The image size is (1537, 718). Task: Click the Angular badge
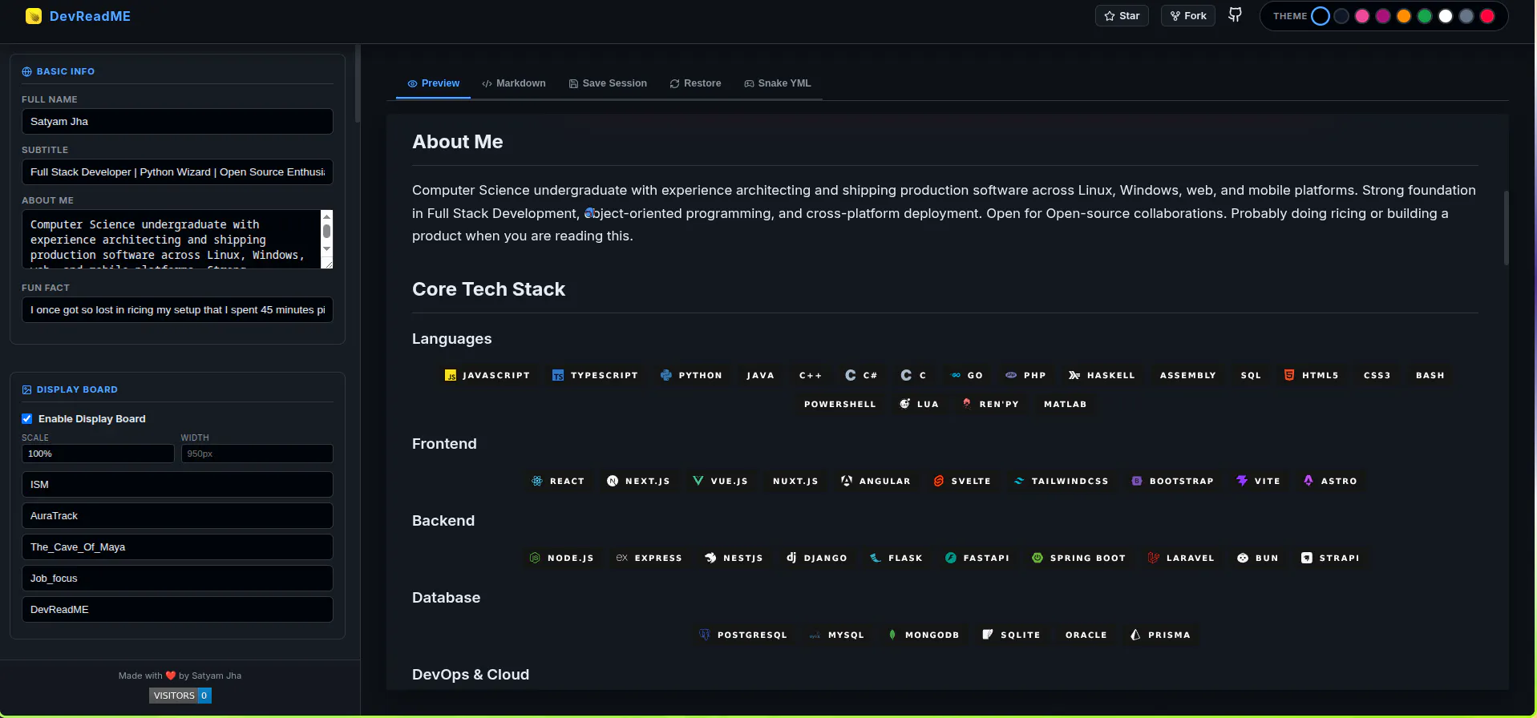(876, 481)
